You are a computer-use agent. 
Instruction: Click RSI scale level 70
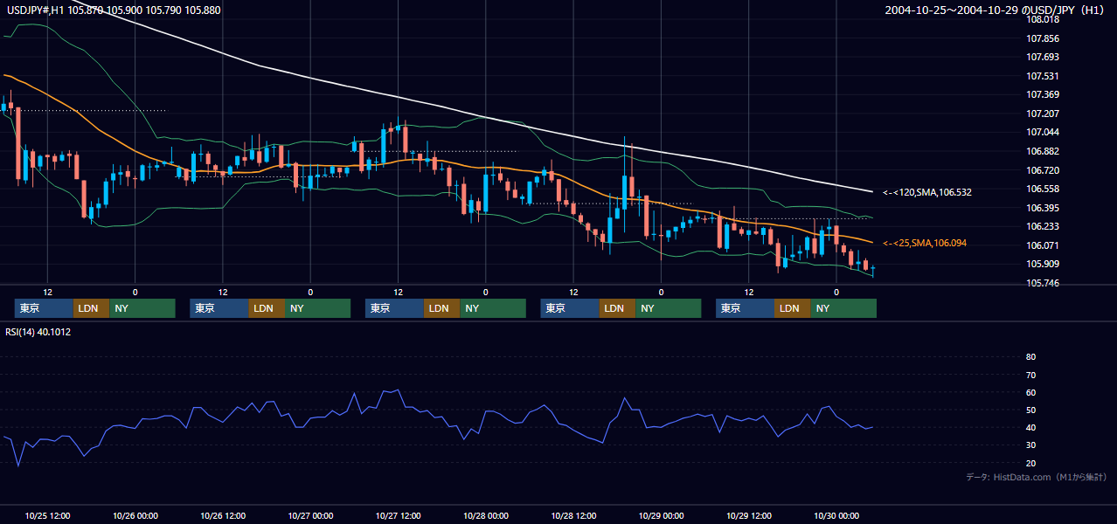1030,375
